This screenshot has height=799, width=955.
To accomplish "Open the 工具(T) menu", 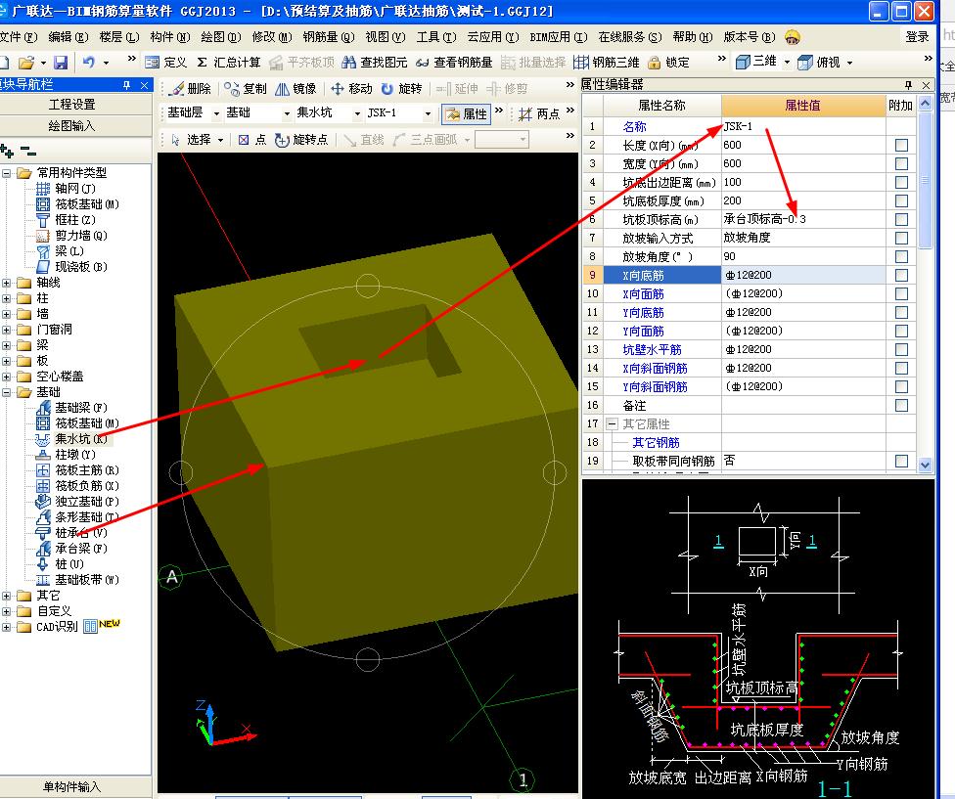I will [436, 37].
